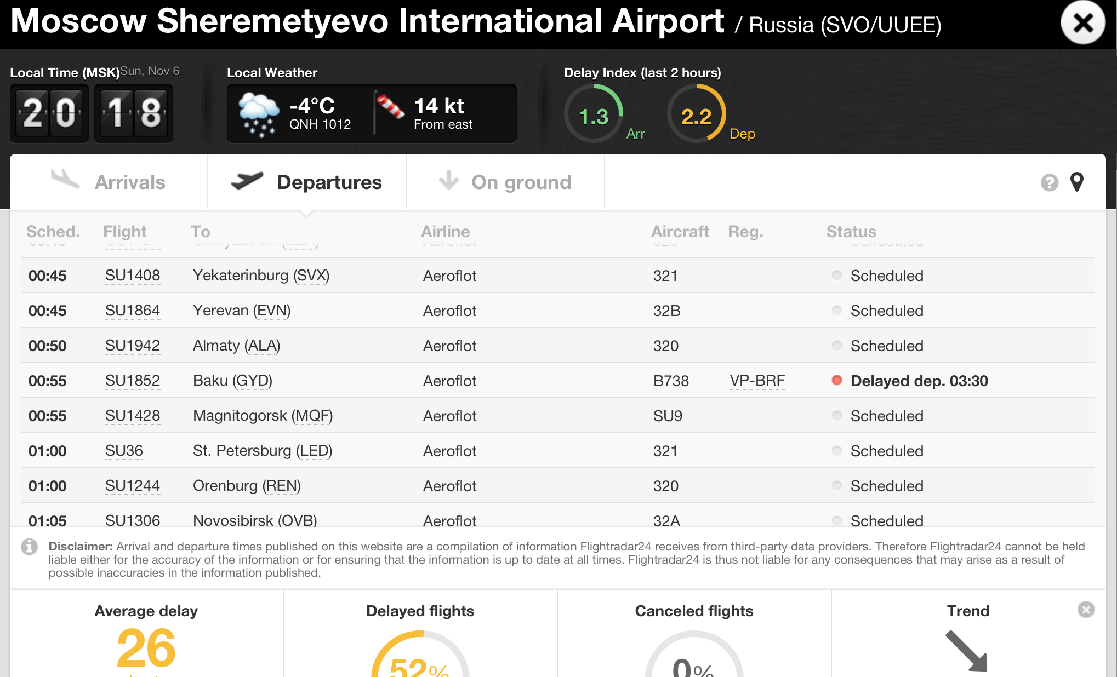This screenshot has width=1117, height=677.
Task: Click the Flight column header
Action: (x=125, y=232)
